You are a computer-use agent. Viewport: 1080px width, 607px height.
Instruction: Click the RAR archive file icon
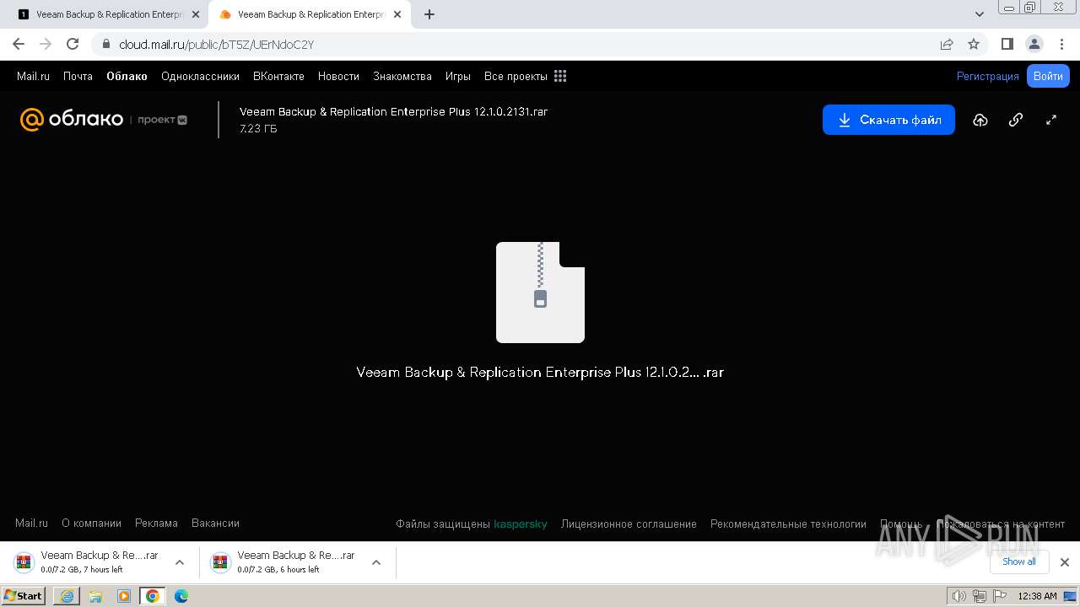pyautogui.click(x=540, y=293)
